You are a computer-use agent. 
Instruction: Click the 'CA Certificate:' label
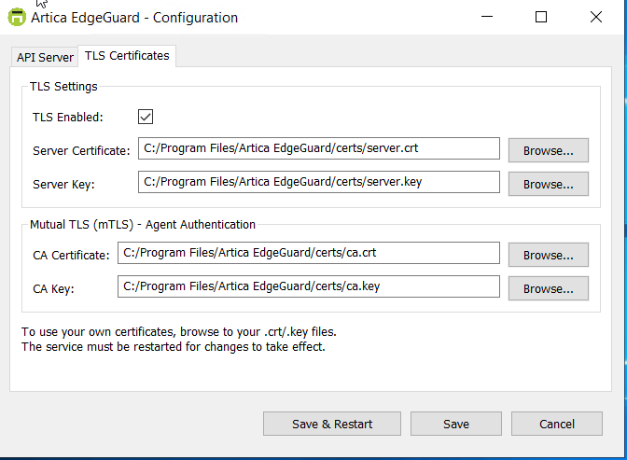coord(71,256)
